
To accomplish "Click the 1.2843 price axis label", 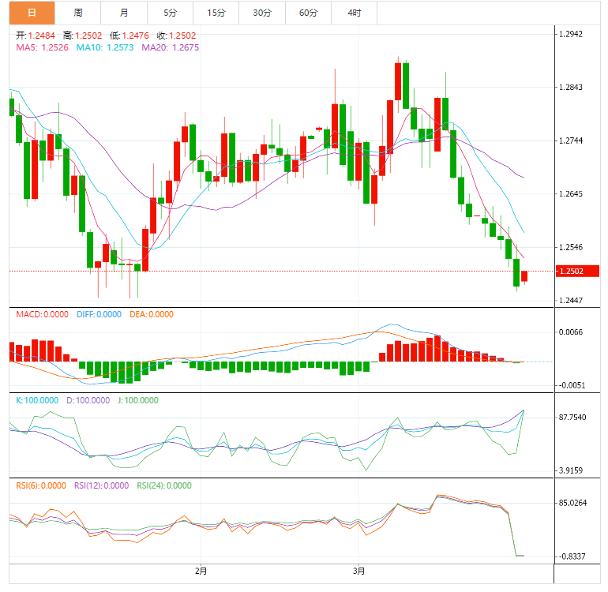I will 570,88.
